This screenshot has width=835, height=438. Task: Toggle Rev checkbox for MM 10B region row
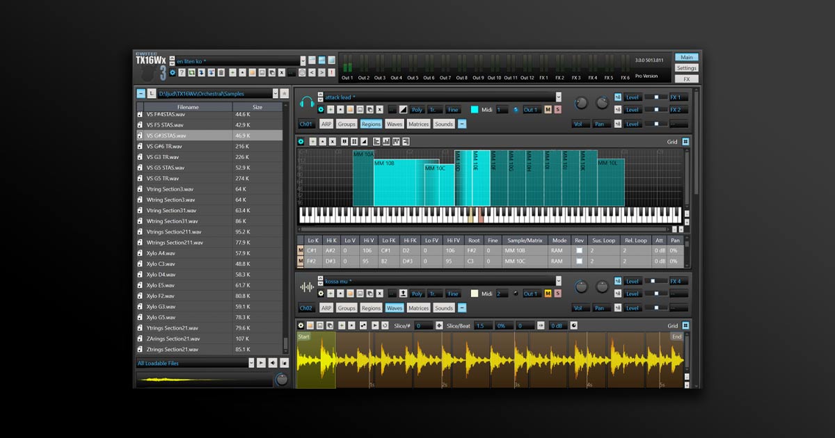click(579, 250)
